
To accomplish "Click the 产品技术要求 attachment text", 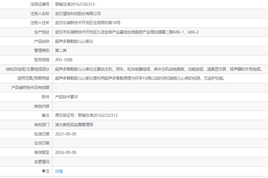I will (67, 97).
